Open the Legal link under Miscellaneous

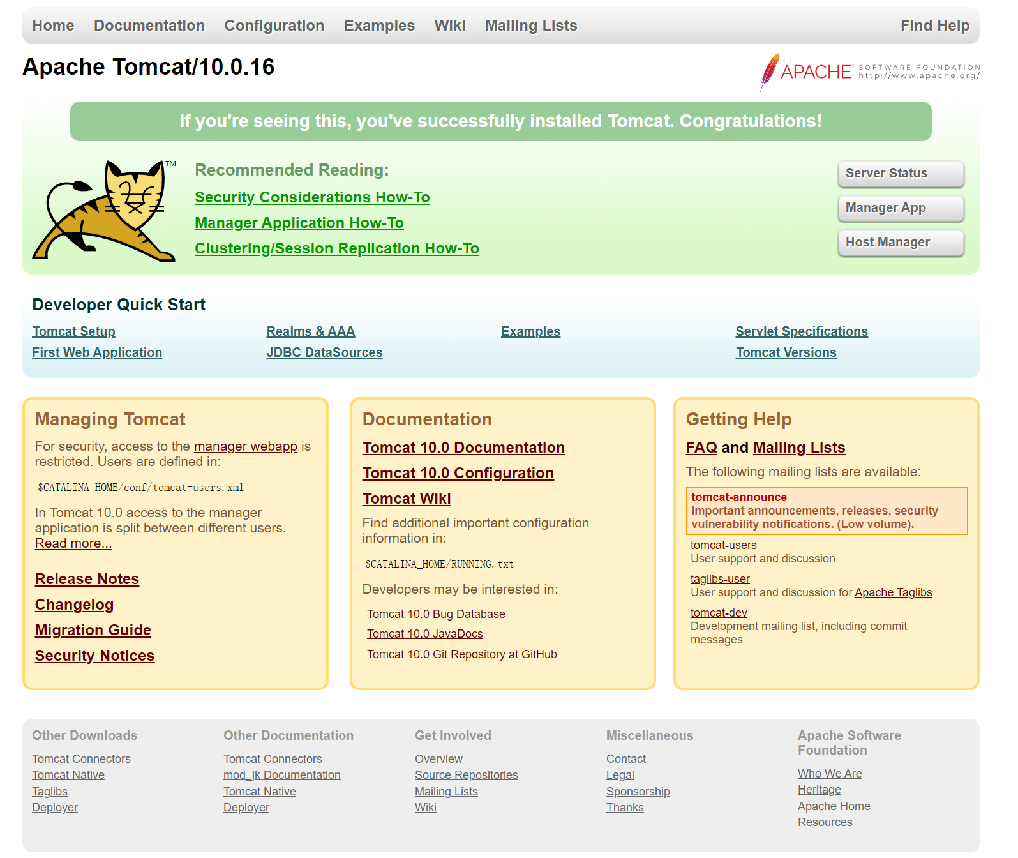pos(620,775)
